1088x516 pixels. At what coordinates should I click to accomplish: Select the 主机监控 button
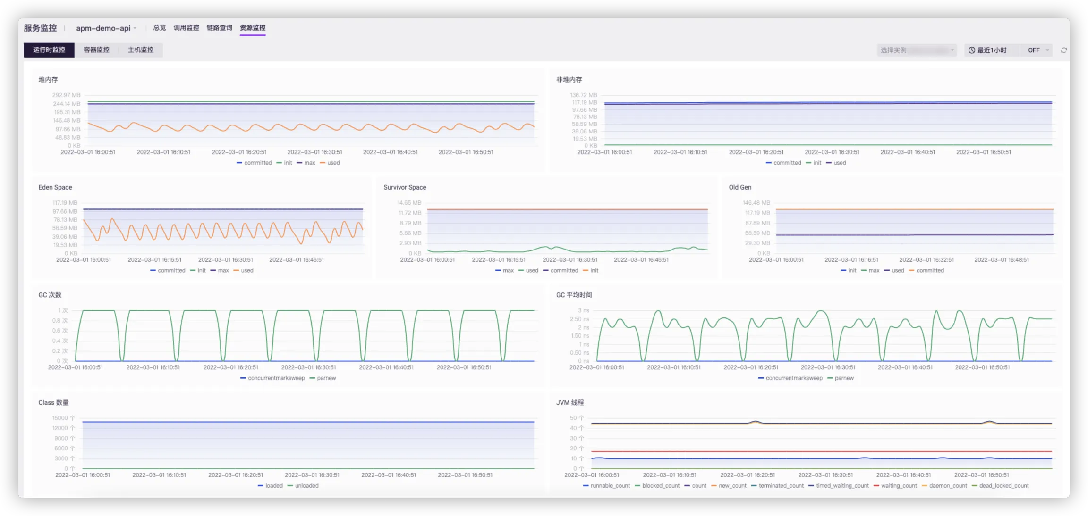pyautogui.click(x=140, y=50)
